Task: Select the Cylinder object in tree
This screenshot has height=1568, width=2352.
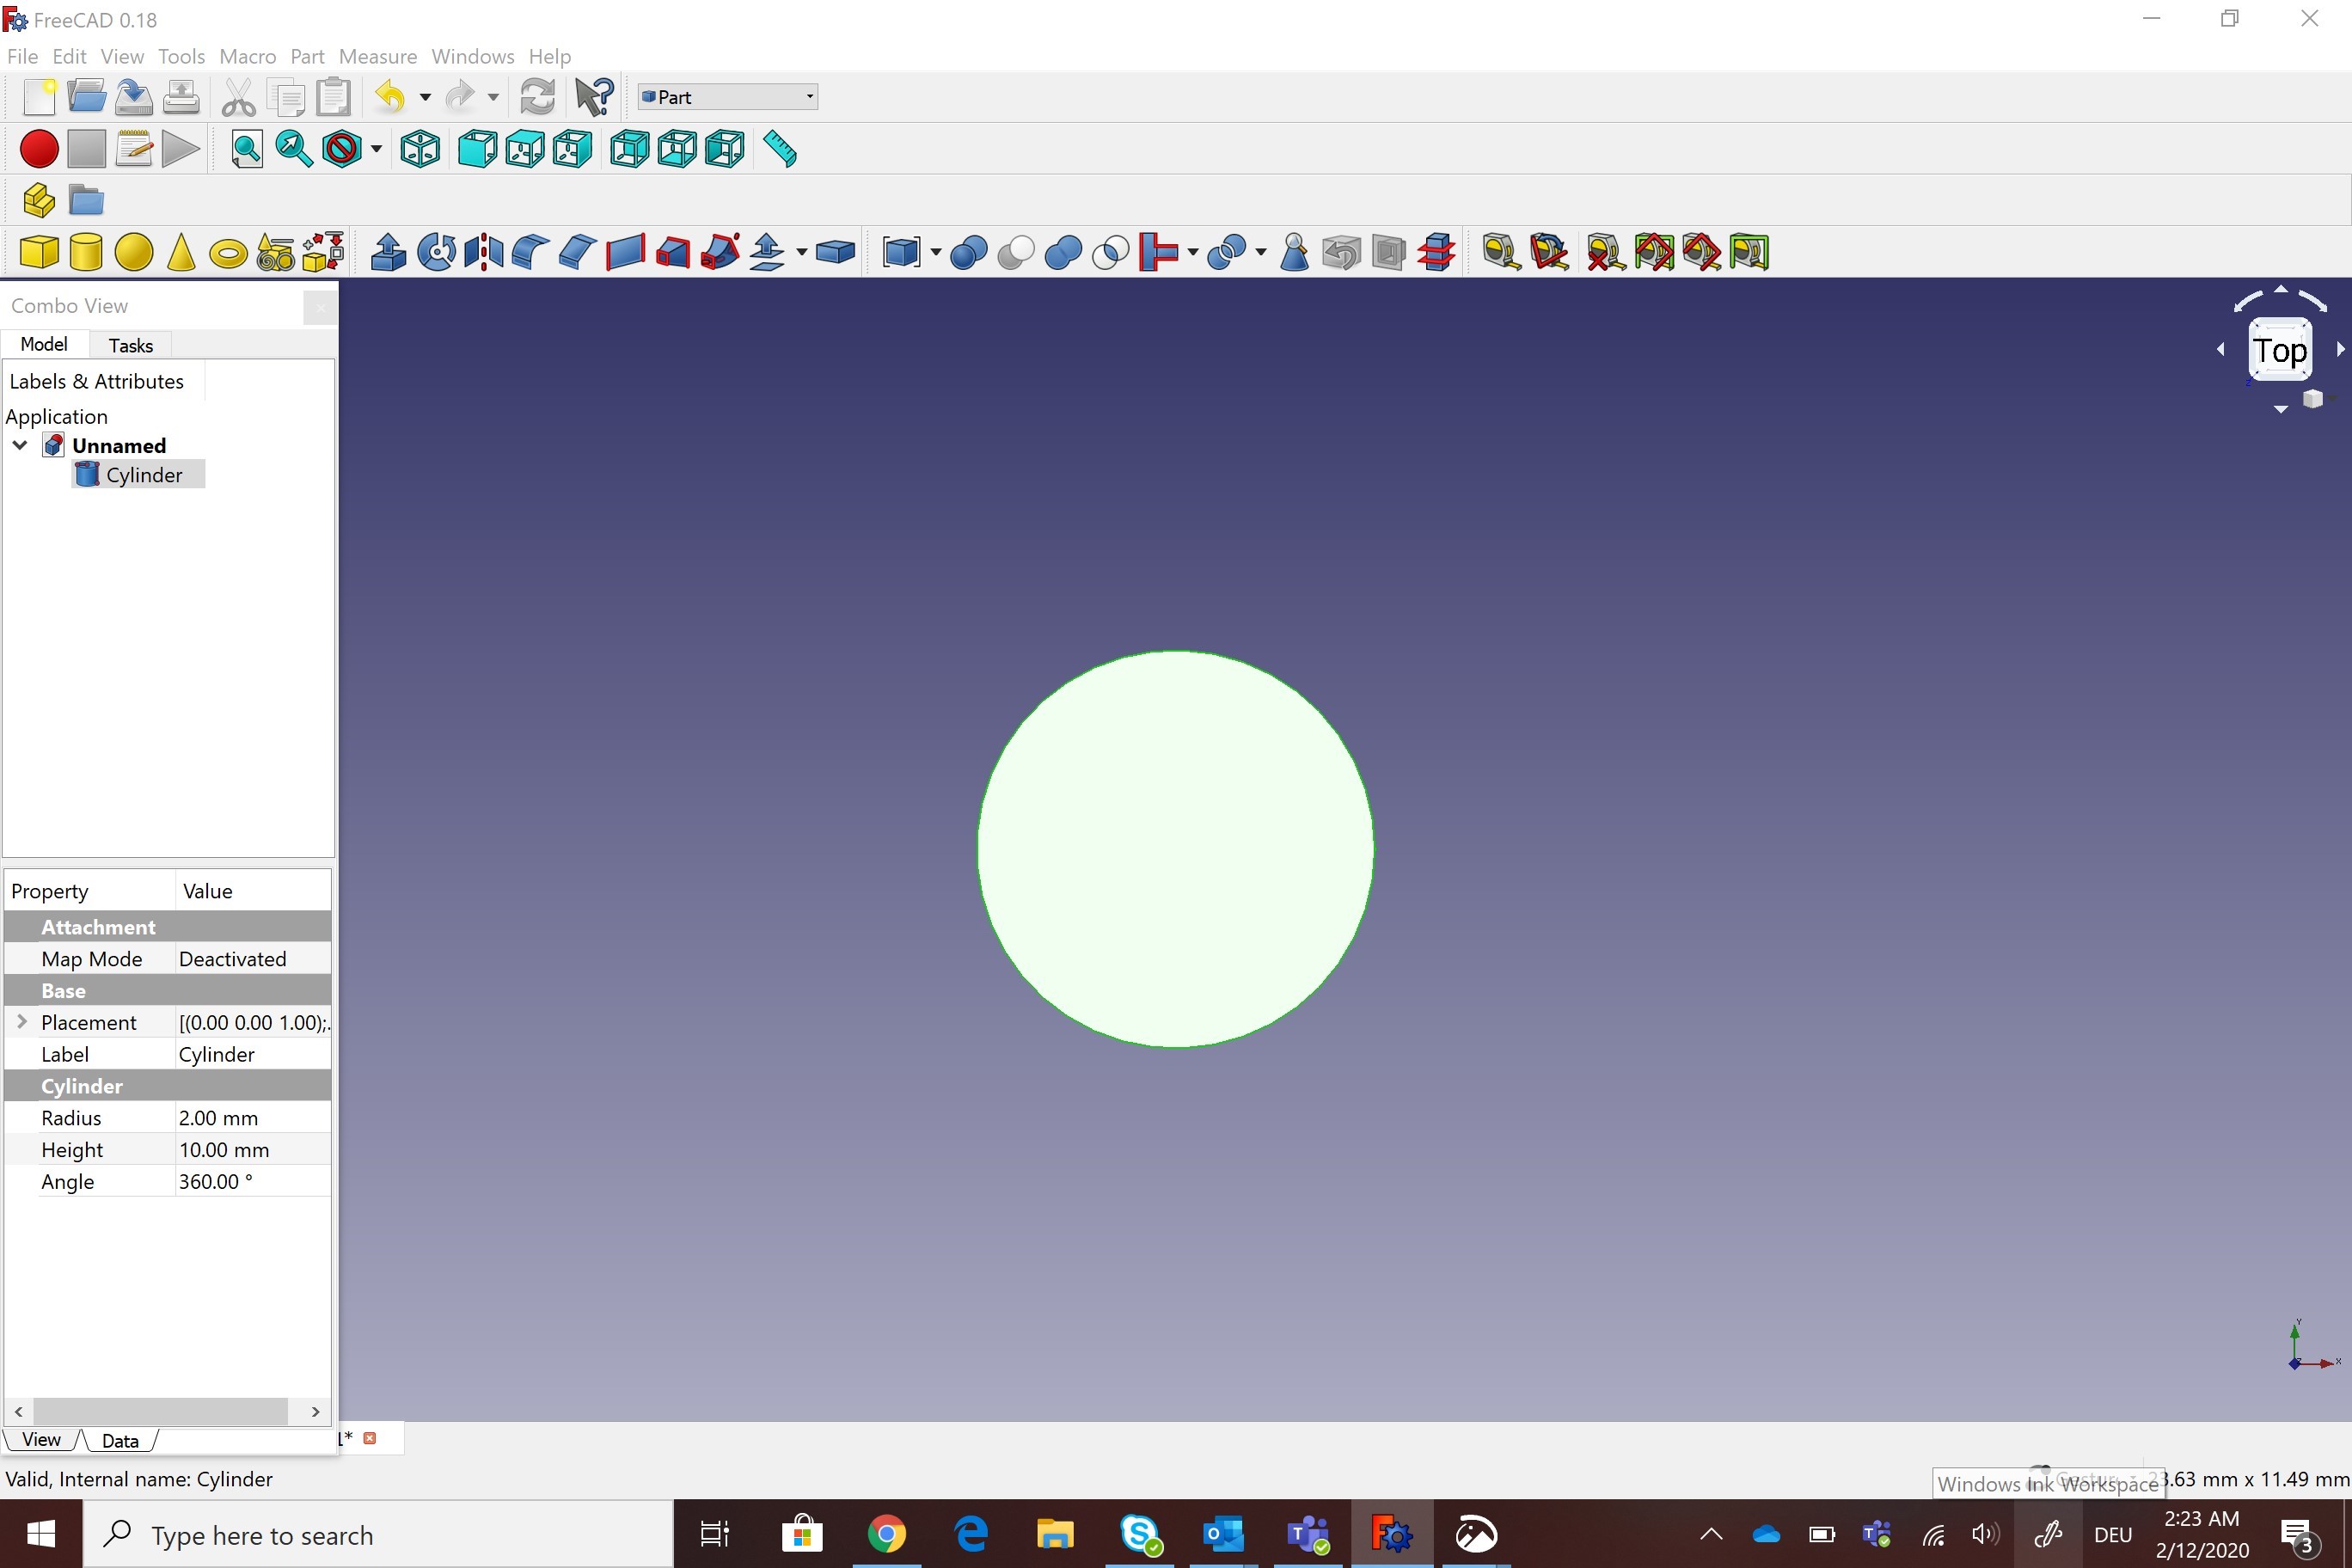Action: [143, 475]
